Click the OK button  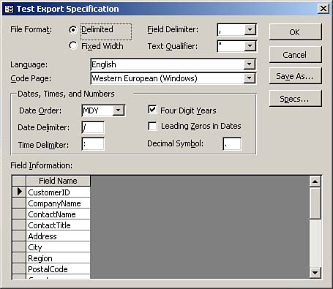(x=295, y=32)
